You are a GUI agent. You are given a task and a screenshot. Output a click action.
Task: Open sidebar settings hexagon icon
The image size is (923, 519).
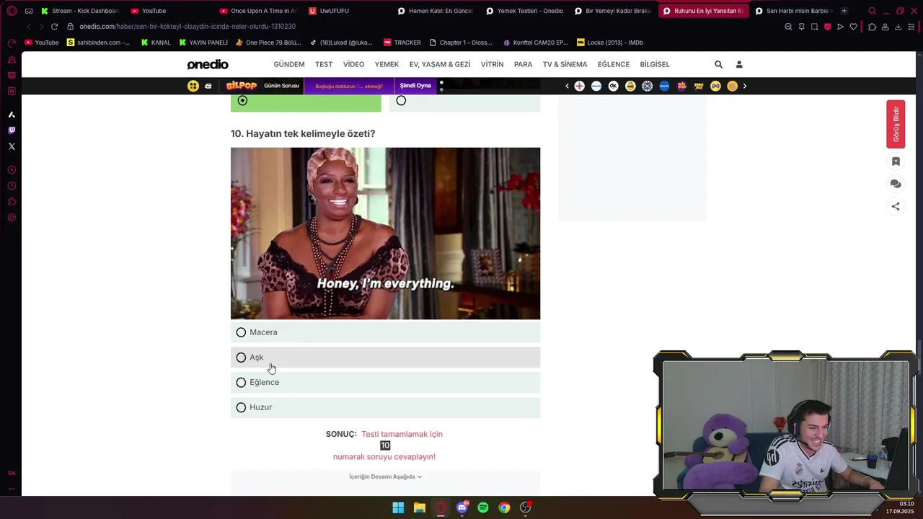pyautogui.click(x=12, y=218)
